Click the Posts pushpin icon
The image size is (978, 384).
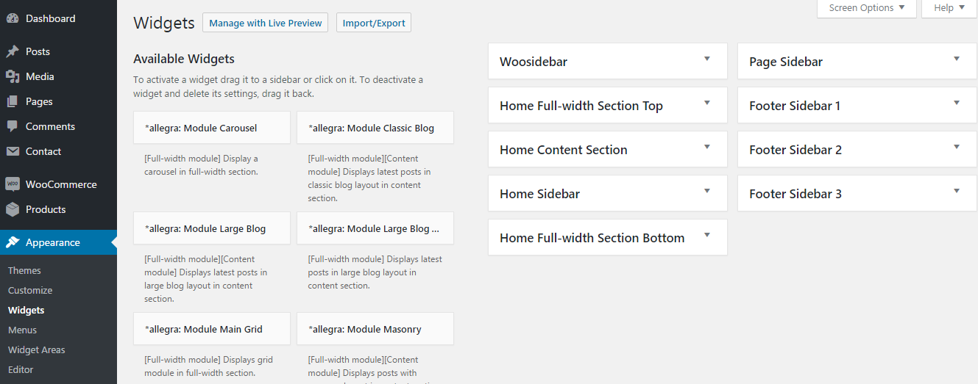(x=13, y=51)
